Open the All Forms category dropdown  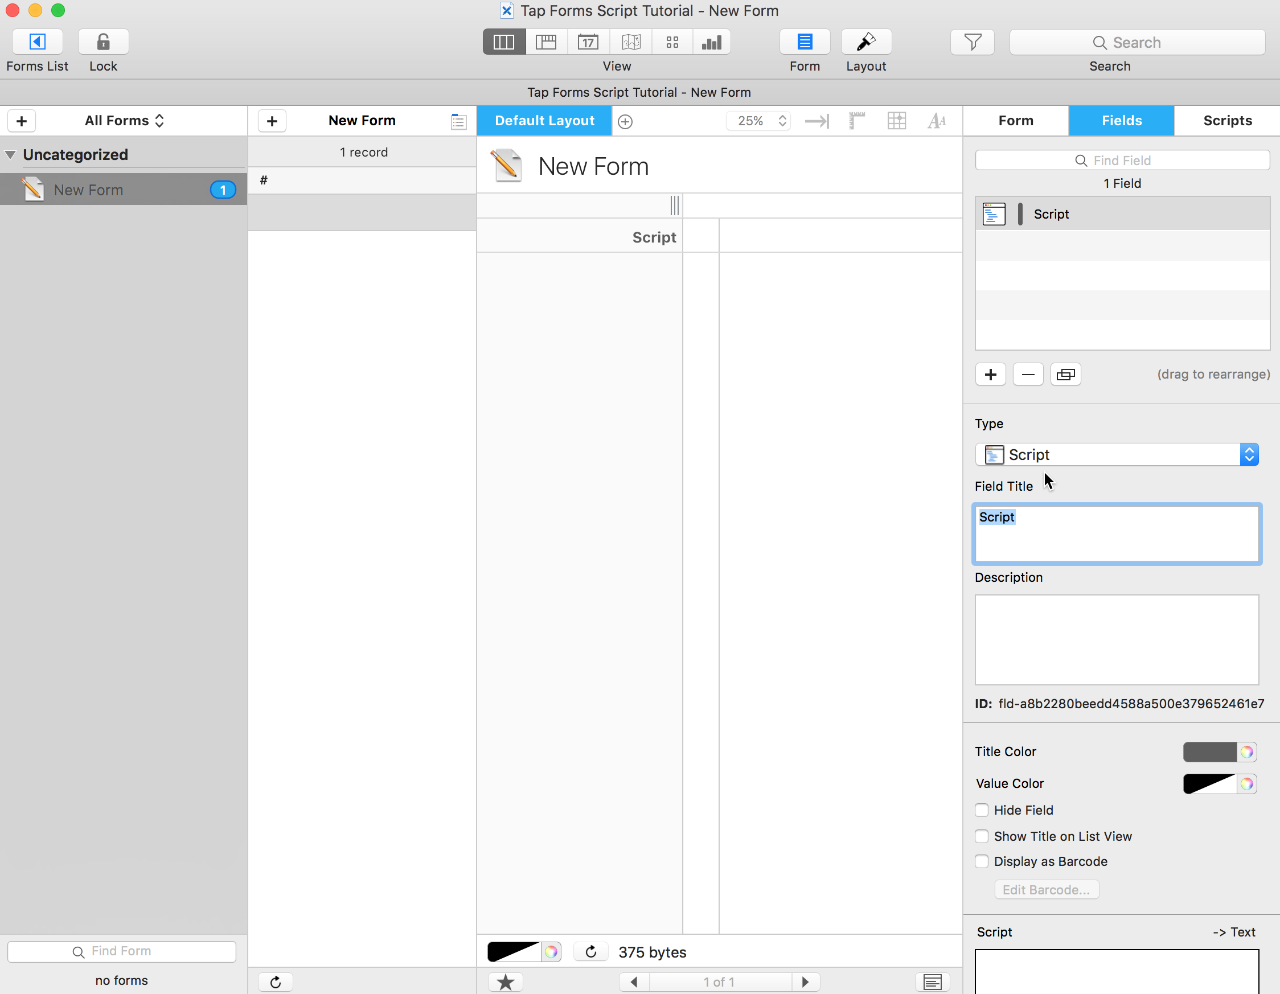click(124, 121)
